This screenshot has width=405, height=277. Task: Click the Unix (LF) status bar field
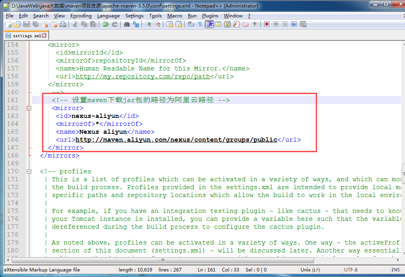pyautogui.click(x=310, y=270)
